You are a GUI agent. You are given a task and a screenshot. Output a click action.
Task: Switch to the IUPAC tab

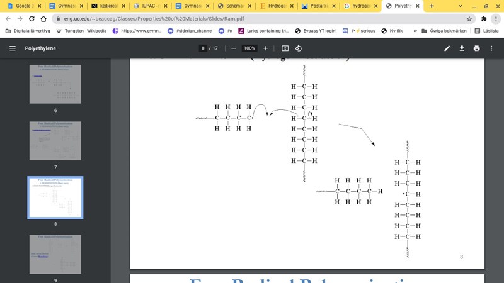point(151,6)
